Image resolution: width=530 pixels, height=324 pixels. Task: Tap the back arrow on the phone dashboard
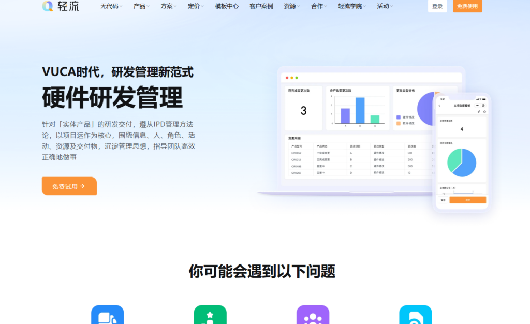[439, 106]
